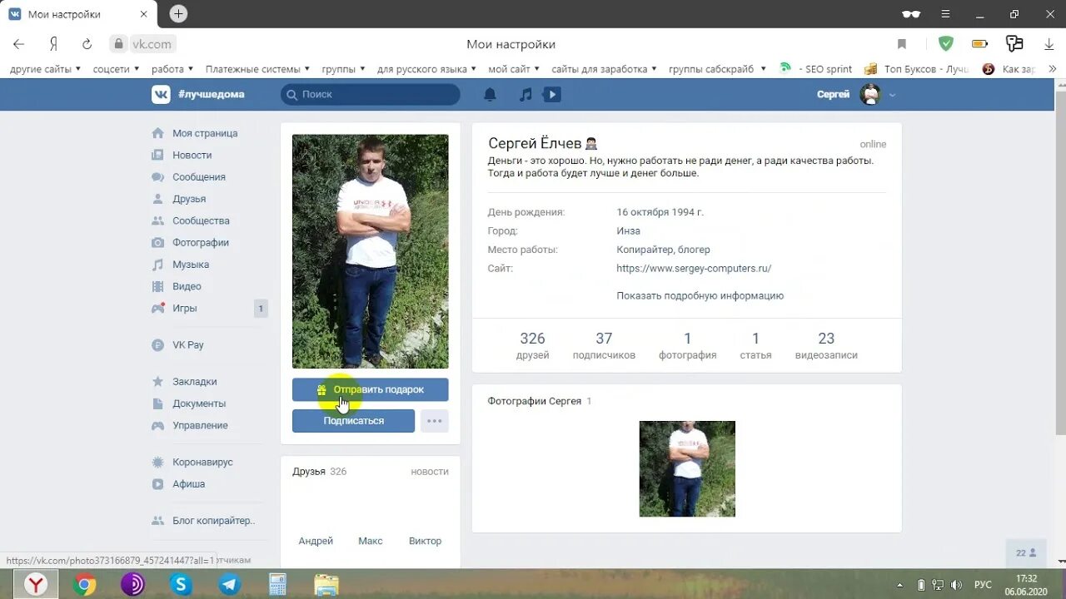This screenshot has width=1066, height=599.
Task: Click the VK Pay ruble icon
Action: click(x=157, y=345)
